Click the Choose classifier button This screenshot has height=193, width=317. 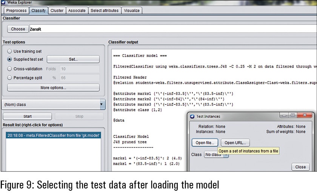pyautogui.click(x=18, y=29)
